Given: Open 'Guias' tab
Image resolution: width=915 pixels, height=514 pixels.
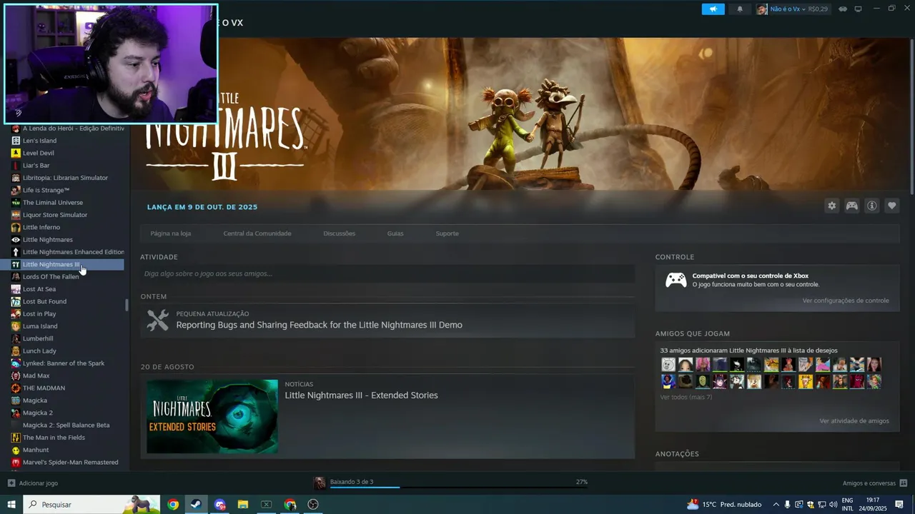Looking at the screenshot, I should [x=395, y=233].
